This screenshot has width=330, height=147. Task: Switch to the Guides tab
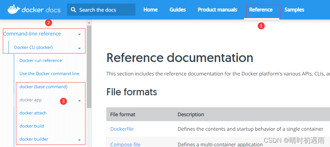tap(178, 10)
